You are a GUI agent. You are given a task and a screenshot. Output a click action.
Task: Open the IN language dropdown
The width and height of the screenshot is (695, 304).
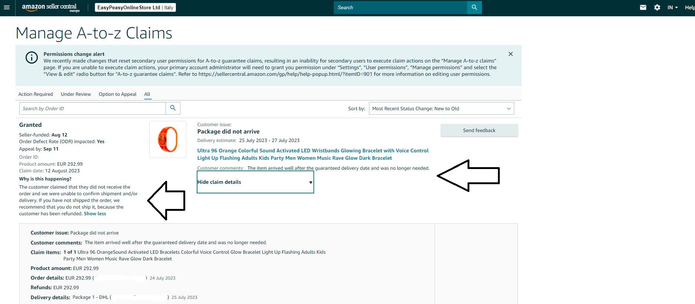672,7
